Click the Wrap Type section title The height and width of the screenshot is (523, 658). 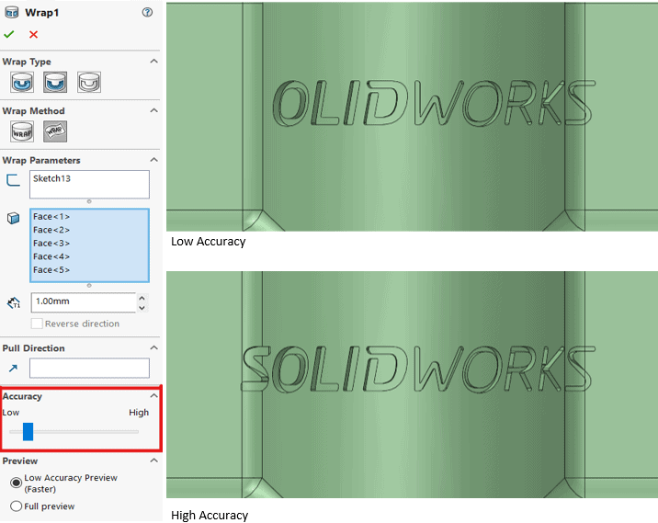(27, 62)
